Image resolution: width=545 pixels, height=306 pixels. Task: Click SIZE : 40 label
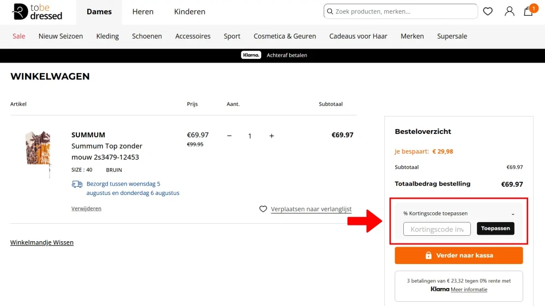pyautogui.click(x=82, y=170)
